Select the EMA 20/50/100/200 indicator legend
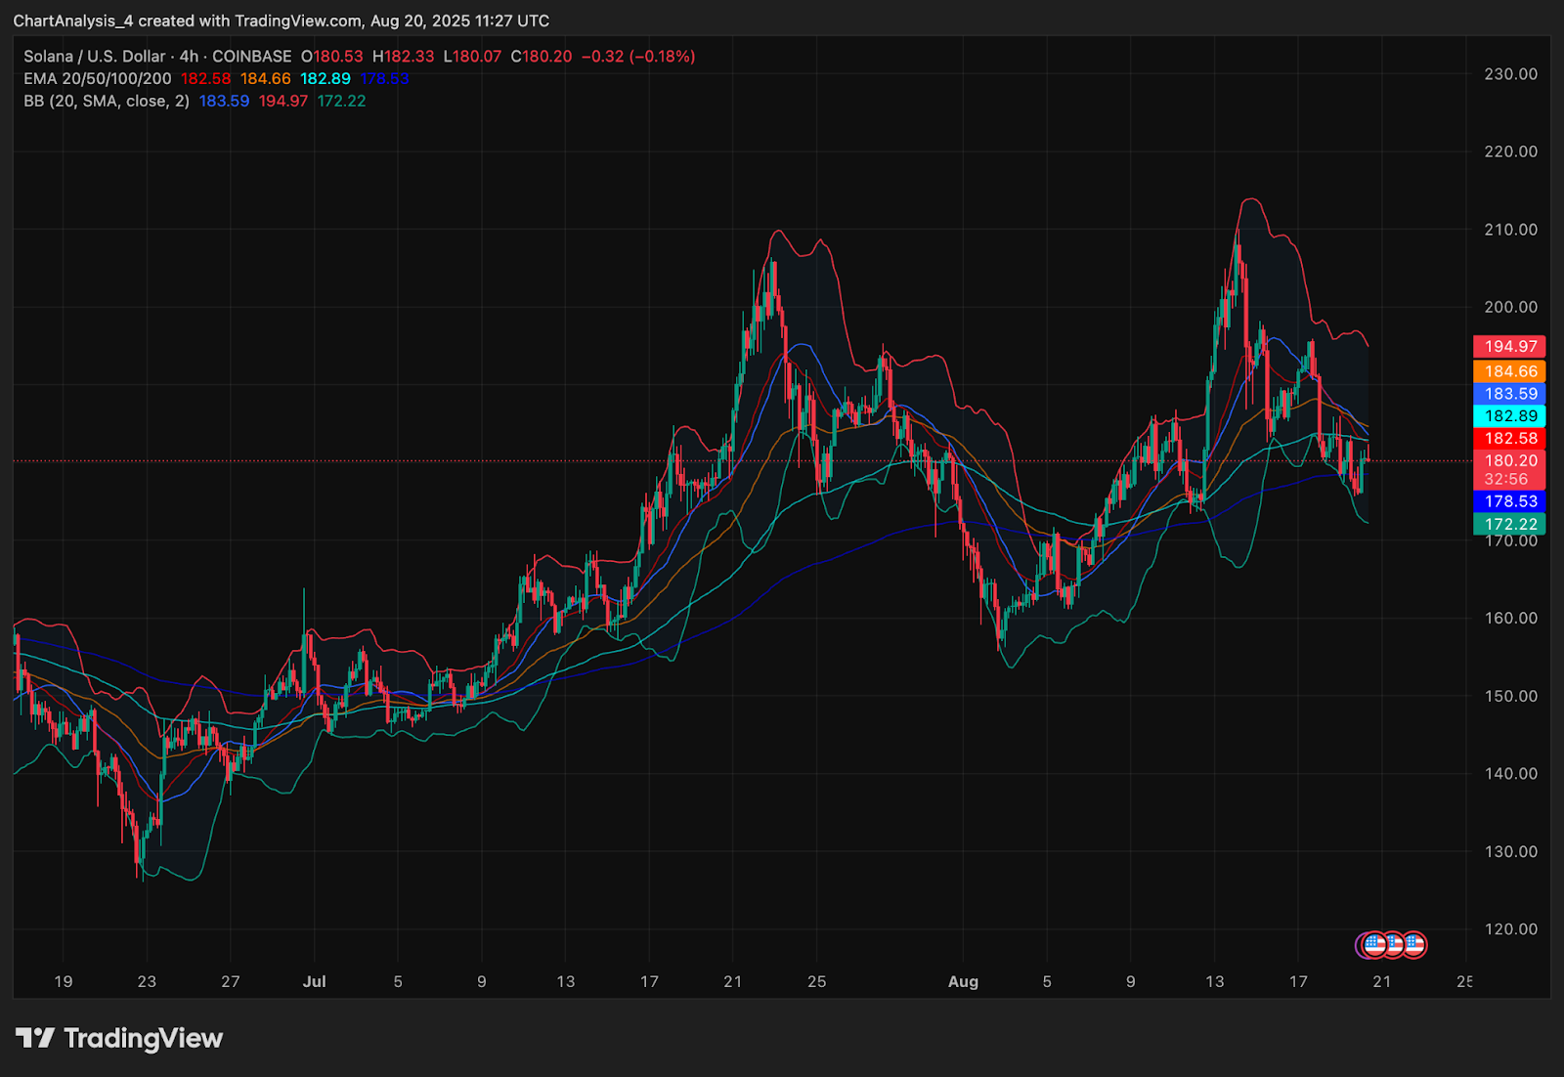The height and width of the screenshot is (1077, 1564). (98, 79)
